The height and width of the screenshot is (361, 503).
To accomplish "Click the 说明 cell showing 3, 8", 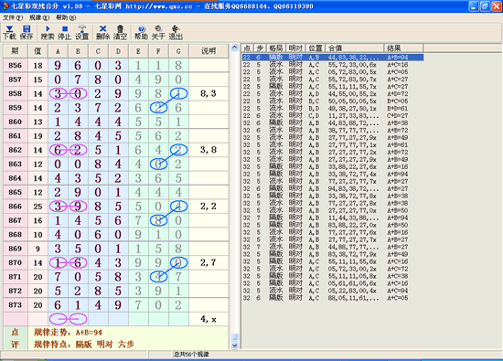I will [x=209, y=150].
